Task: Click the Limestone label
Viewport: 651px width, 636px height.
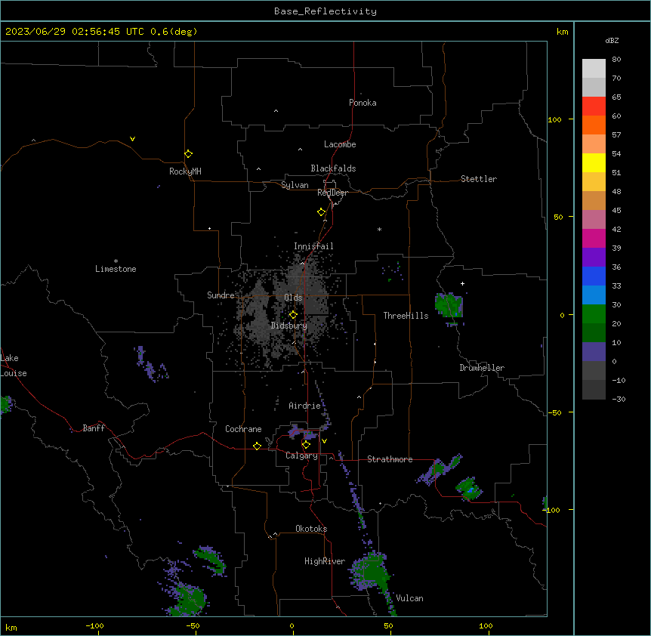Action: pos(116,269)
